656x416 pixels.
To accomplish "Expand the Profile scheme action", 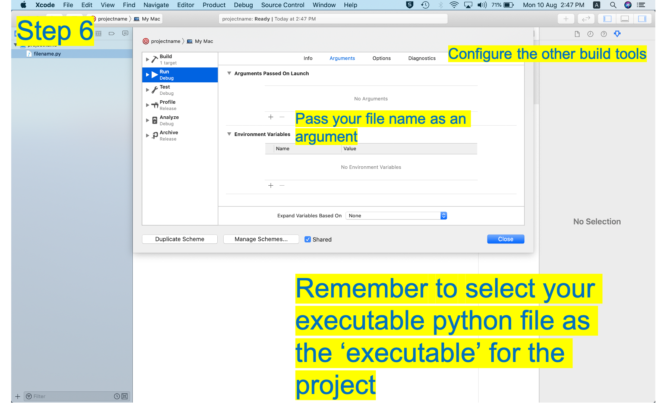I will pos(148,105).
